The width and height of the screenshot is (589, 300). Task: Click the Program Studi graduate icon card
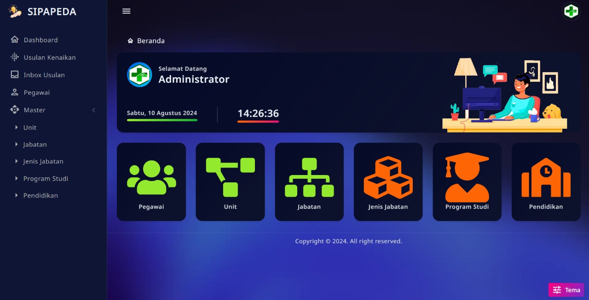467,181
